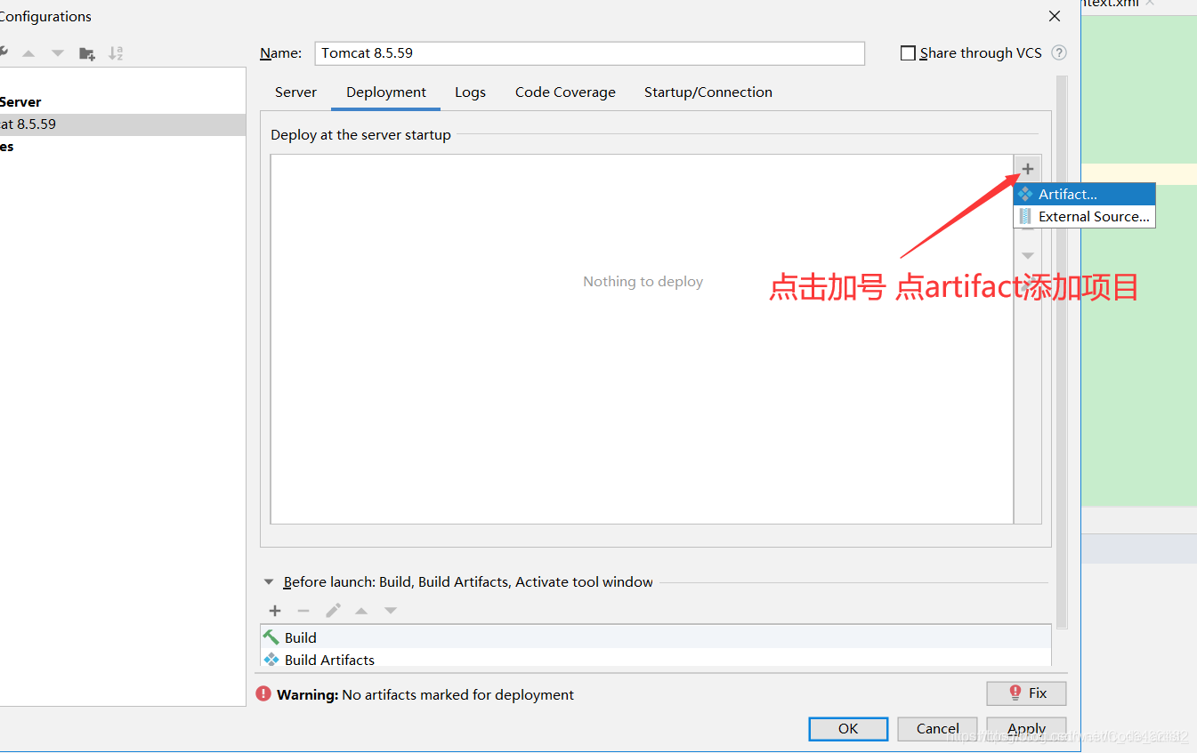Remove before-launch task with the minus icon

303,611
